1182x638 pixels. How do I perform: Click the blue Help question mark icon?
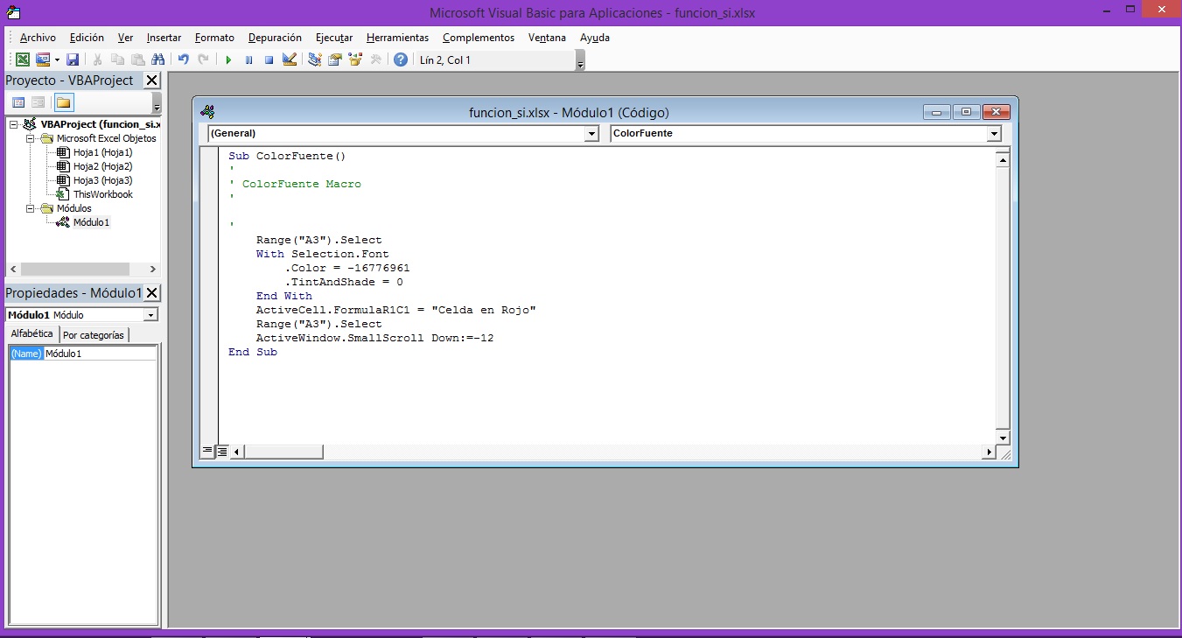[x=400, y=60]
